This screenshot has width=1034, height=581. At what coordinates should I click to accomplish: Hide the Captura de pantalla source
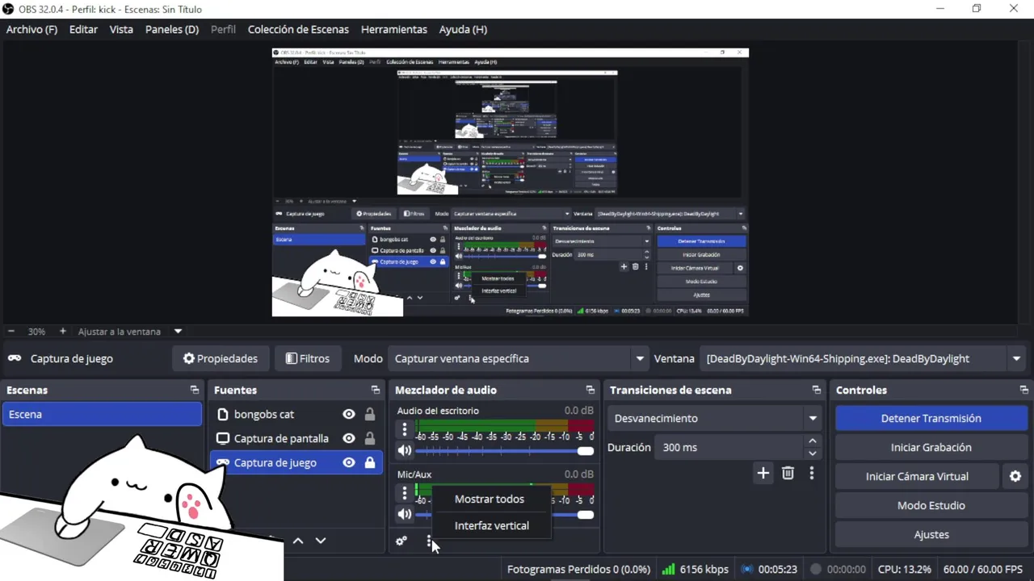click(x=349, y=438)
